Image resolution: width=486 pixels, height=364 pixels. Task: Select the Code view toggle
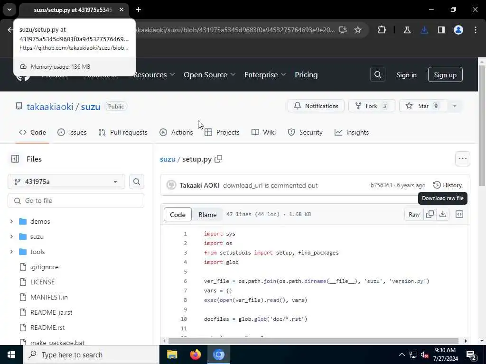[178, 215]
